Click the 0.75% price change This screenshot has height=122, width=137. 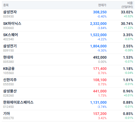click(102, 84)
